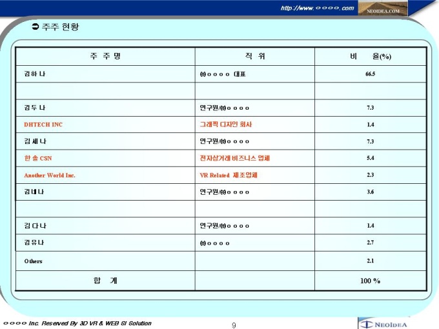Viewport: 439px width, 329px height.
Task: Click the 7.3 value in the 김두나 row
Action: point(370,108)
